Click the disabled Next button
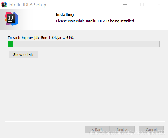The image size is (168, 138). 122,130
